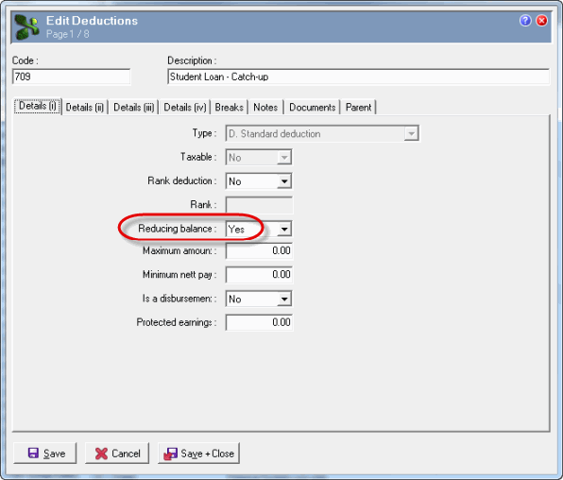Close the Edit Deductions dialog with red X
This screenshot has height=480, width=563.
tap(541, 21)
